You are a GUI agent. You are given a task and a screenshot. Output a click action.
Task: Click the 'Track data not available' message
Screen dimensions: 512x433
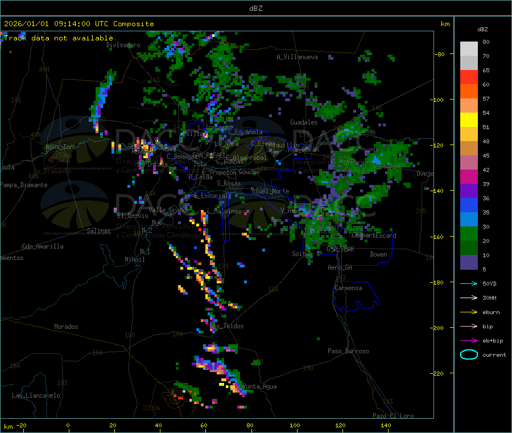click(59, 38)
